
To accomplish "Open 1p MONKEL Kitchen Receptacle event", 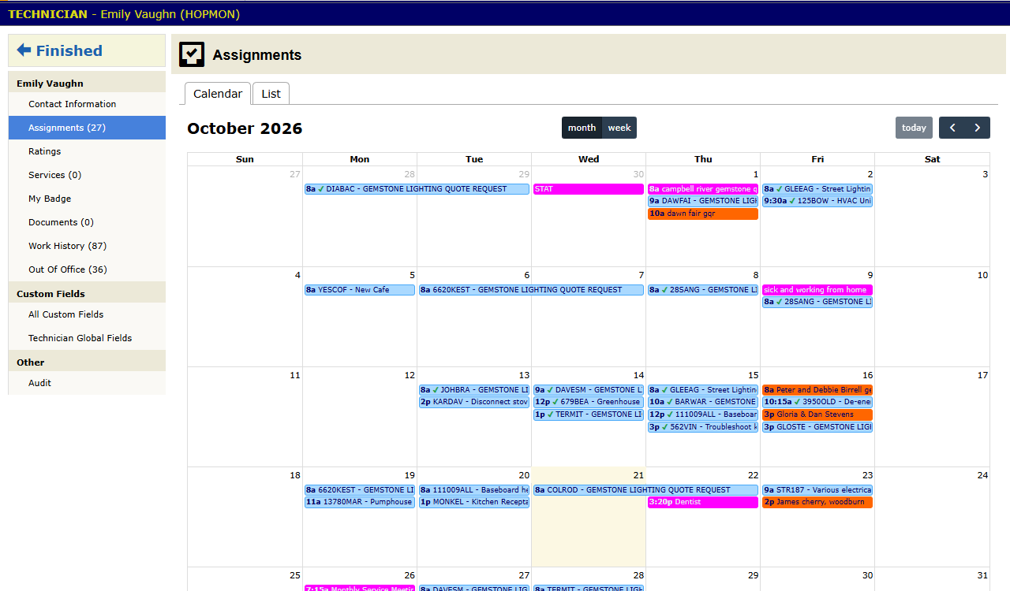I will click(x=474, y=502).
